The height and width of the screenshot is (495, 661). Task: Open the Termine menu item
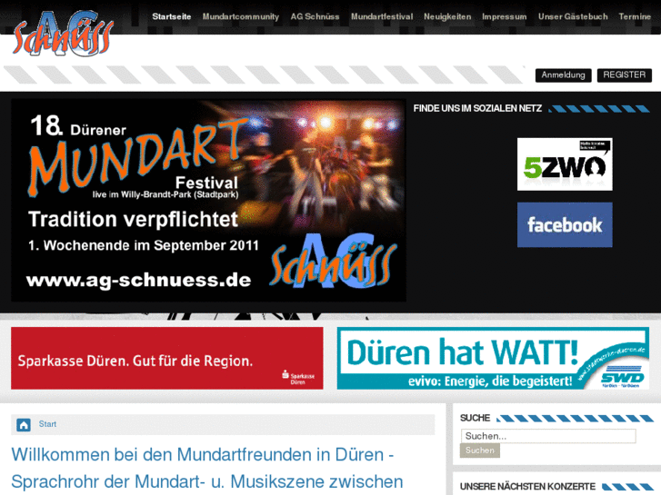pyautogui.click(x=635, y=17)
